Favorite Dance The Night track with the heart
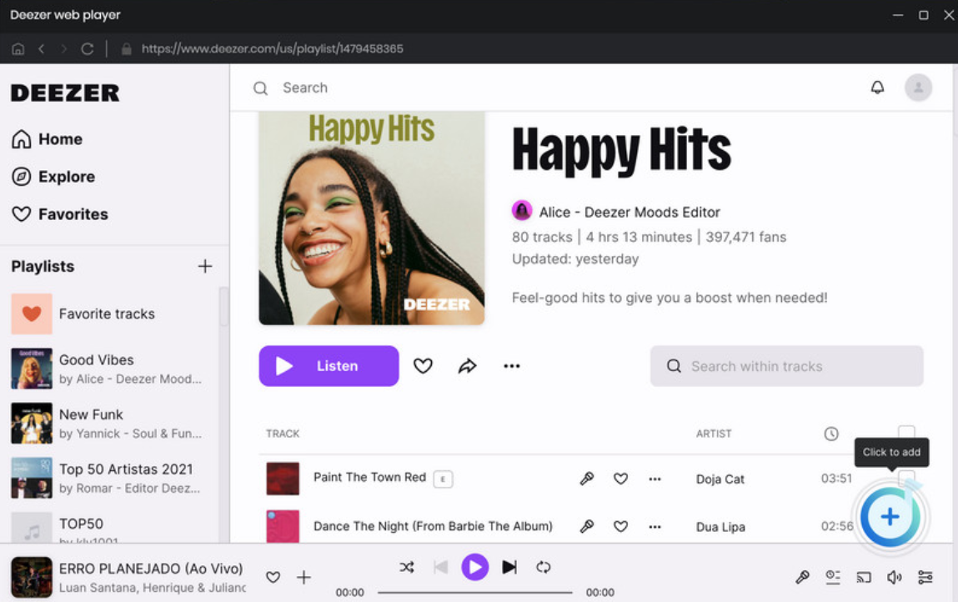 coord(621,526)
